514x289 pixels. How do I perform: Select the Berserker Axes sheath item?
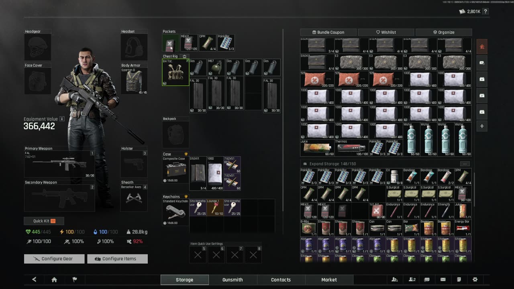tap(134, 198)
